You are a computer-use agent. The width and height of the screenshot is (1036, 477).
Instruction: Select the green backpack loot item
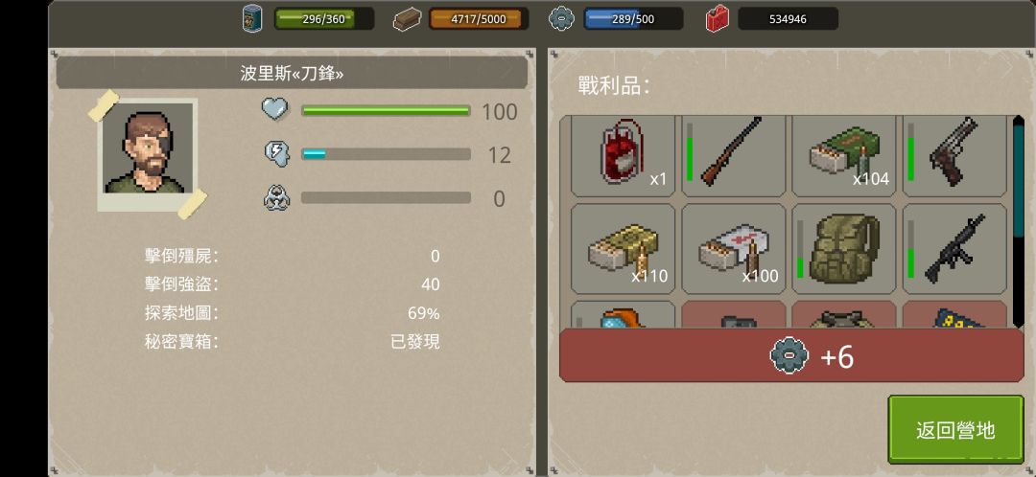click(x=844, y=249)
